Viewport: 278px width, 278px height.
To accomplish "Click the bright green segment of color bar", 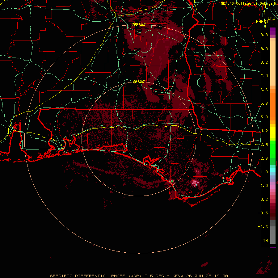I will click(x=273, y=149).
